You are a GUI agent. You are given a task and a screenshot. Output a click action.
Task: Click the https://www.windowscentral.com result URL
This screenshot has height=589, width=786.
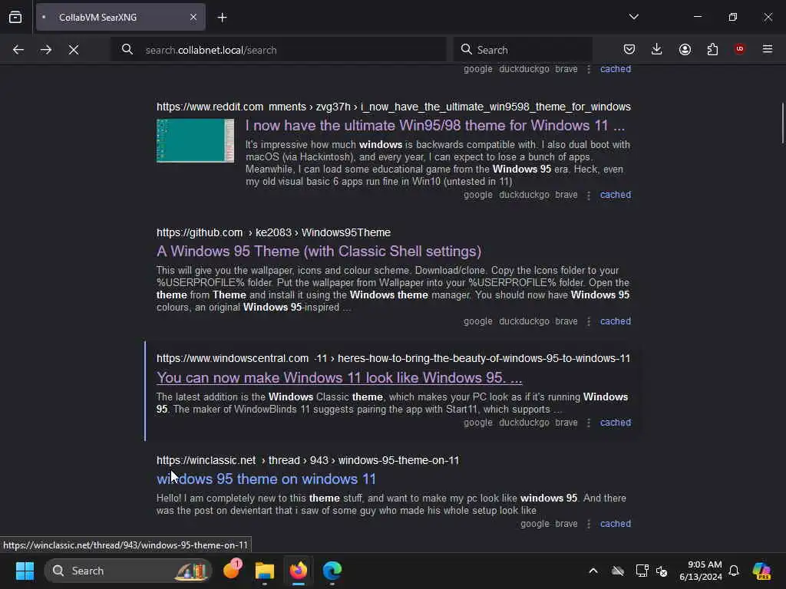pyautogui.click(x=233, y=358)
